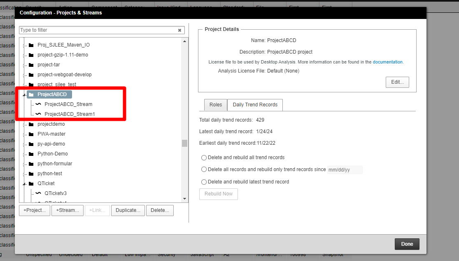Viewport: 459px width, 261px height.
Task: Click the folder icon beside PWA-master
Action: pyautogui.click(x=30, y=134)
